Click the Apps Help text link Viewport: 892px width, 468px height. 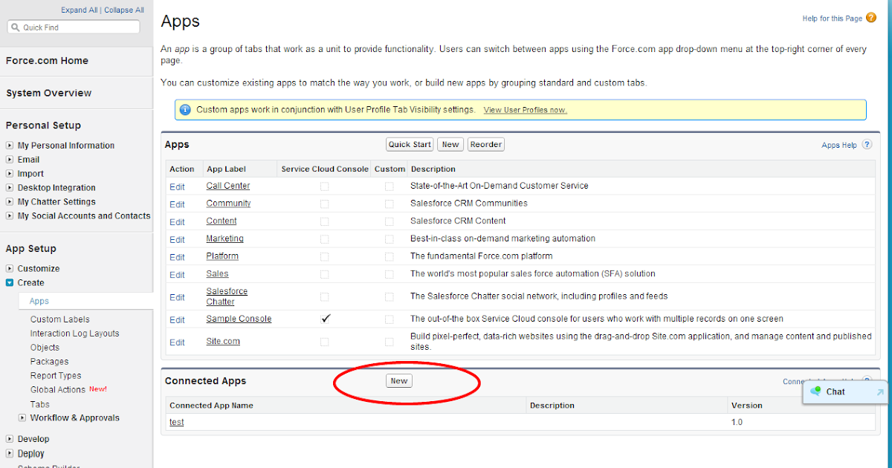tap(839, 146)
